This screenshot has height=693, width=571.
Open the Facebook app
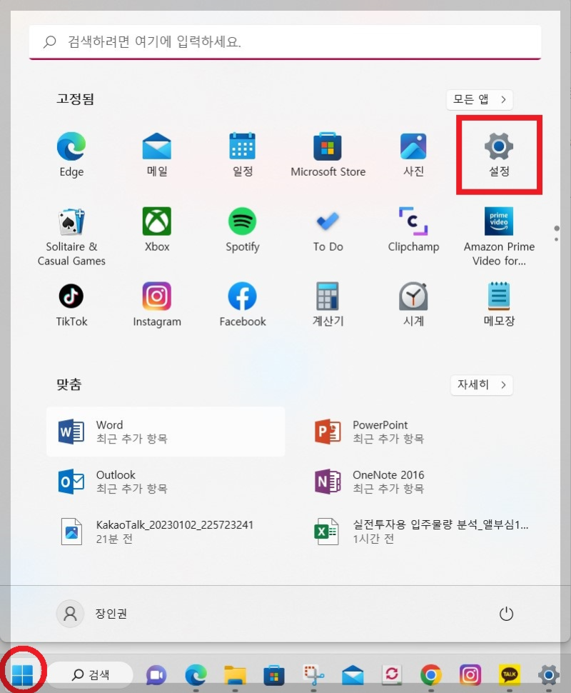coord(243,304)
